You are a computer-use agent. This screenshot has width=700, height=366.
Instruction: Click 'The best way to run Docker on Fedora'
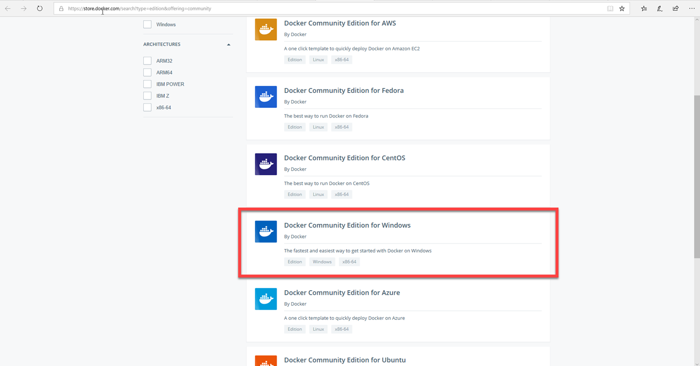(326, 116)
